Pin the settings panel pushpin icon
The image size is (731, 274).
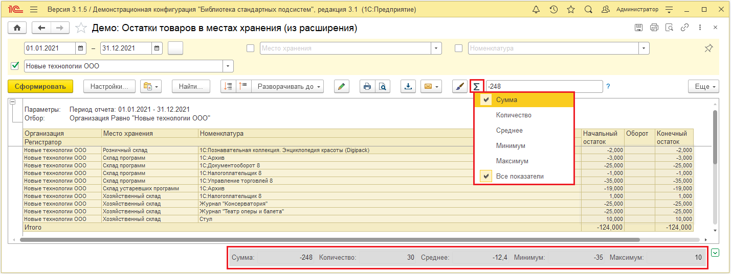[x=708, y=48]
